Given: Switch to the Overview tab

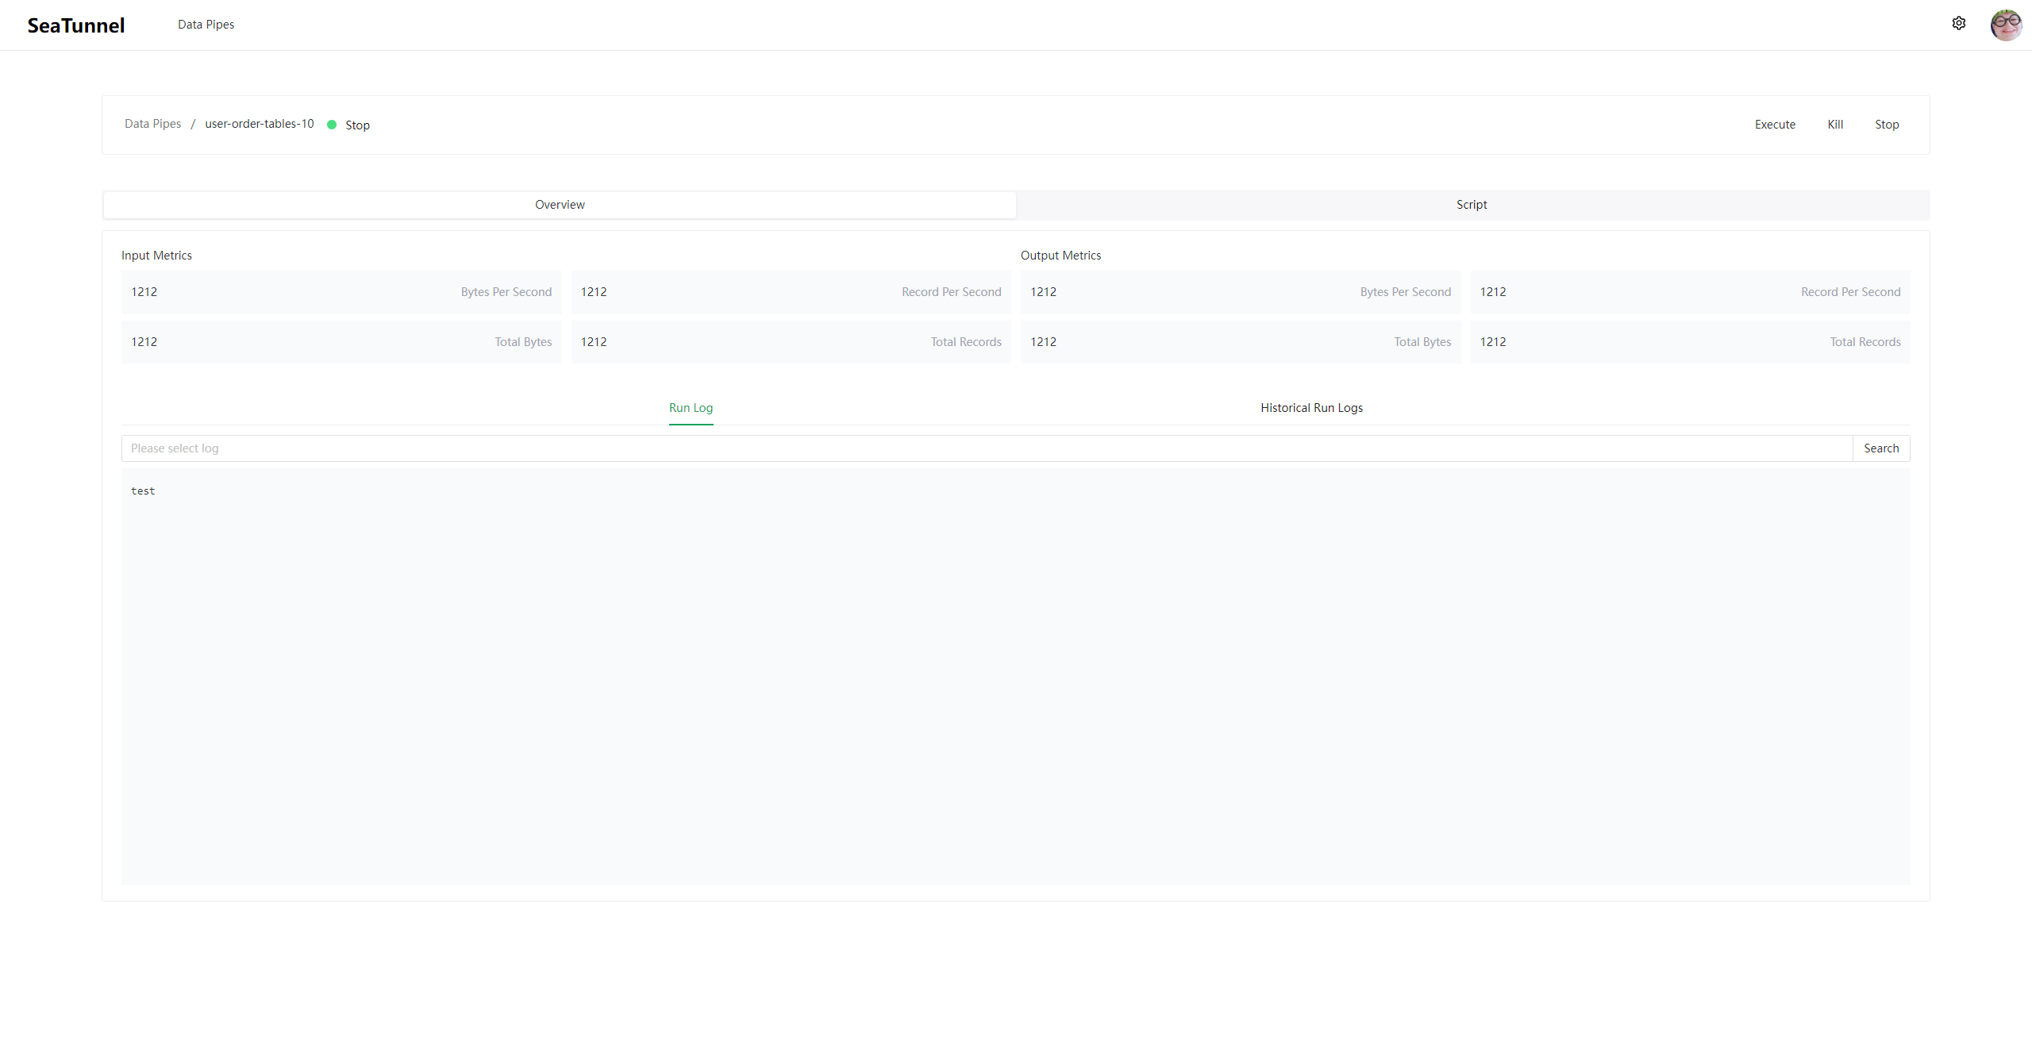Looking at the screenshot, I should [560, 205].
